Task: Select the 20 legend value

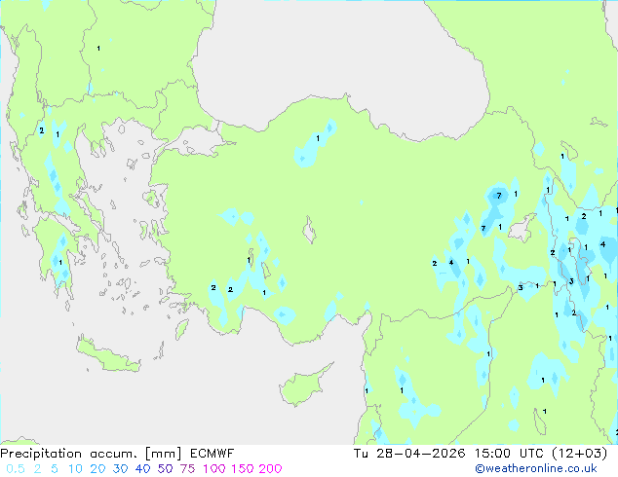Action: [x=97, y=469]
